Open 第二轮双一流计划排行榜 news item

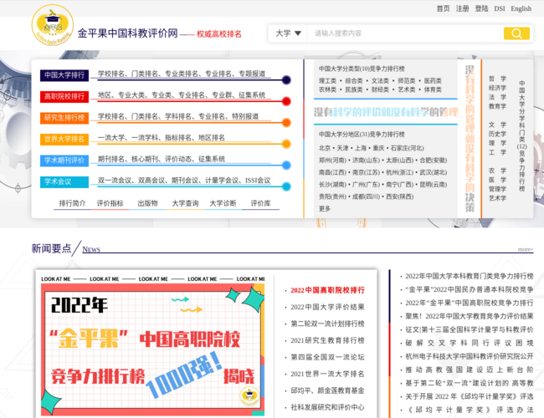coord(327,324)
